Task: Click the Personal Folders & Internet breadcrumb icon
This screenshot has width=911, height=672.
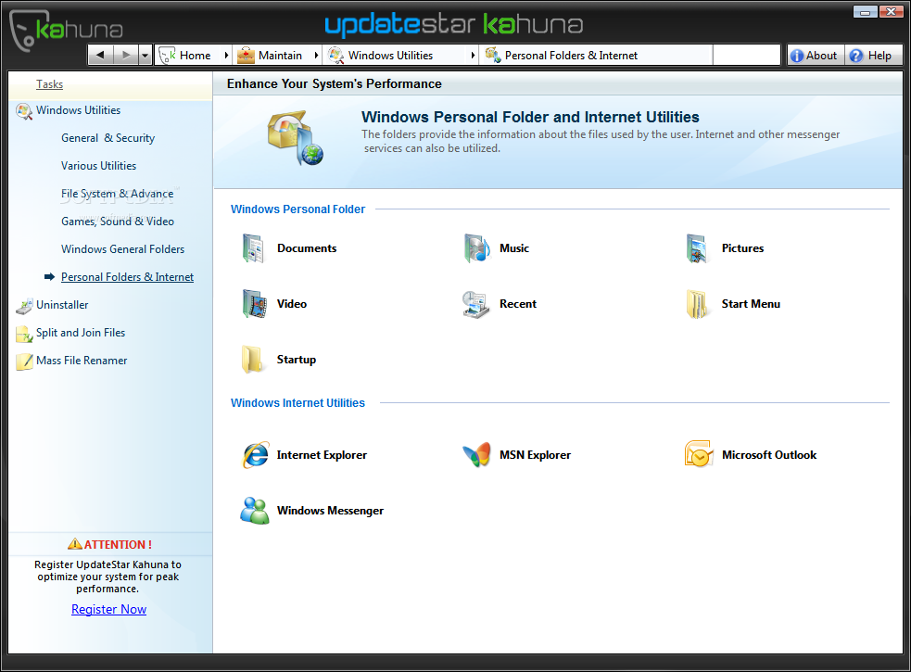Action: 493,56
